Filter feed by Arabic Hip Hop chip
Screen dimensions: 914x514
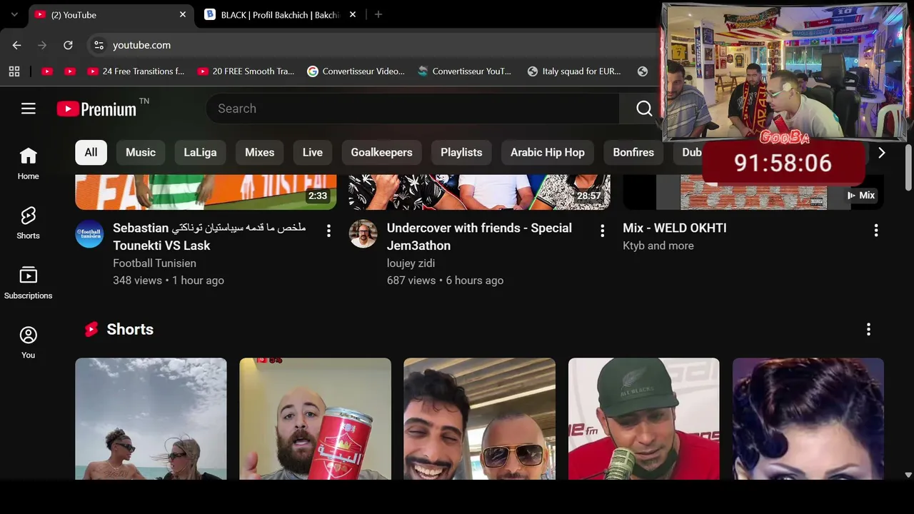tap(548, 152)
